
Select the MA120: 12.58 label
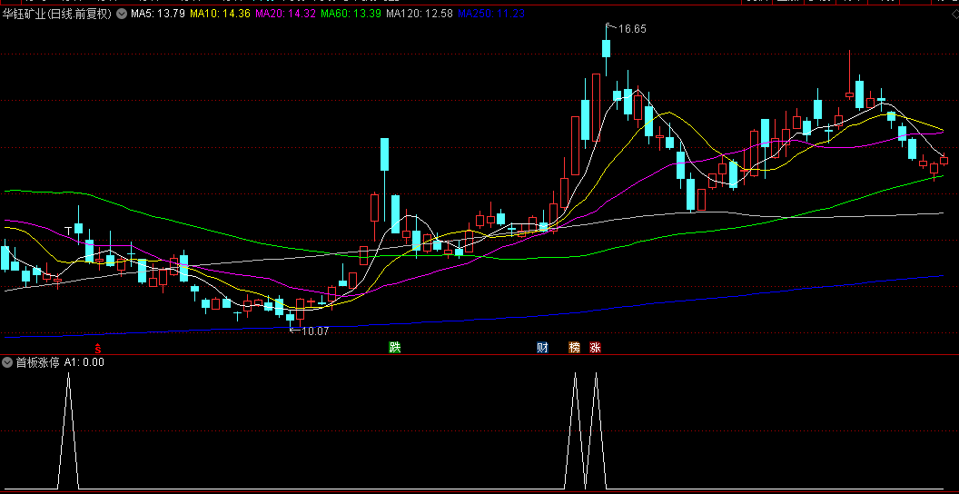(x=420, y=14)
